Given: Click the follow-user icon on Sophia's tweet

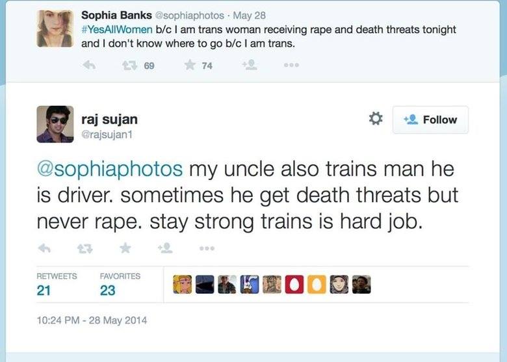Looking at the screenshot, I should pyautogui.click(x=249, y=66).
